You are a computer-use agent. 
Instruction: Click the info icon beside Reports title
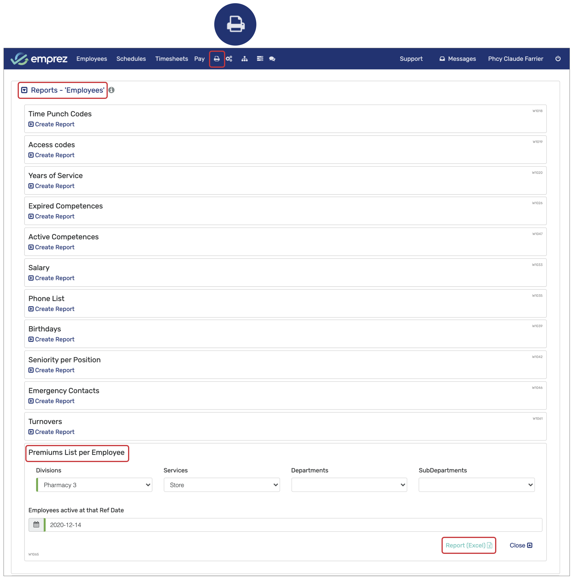(x=112, y=90)
